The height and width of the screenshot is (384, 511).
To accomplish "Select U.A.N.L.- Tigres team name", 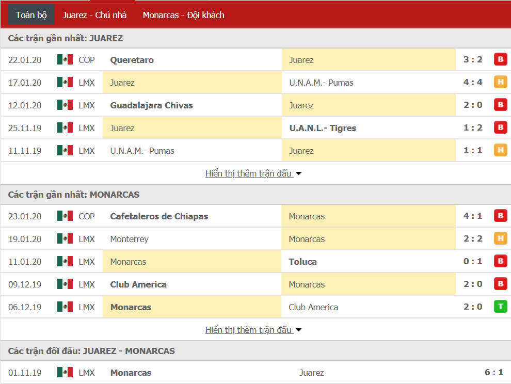I will tap(323, 128).
